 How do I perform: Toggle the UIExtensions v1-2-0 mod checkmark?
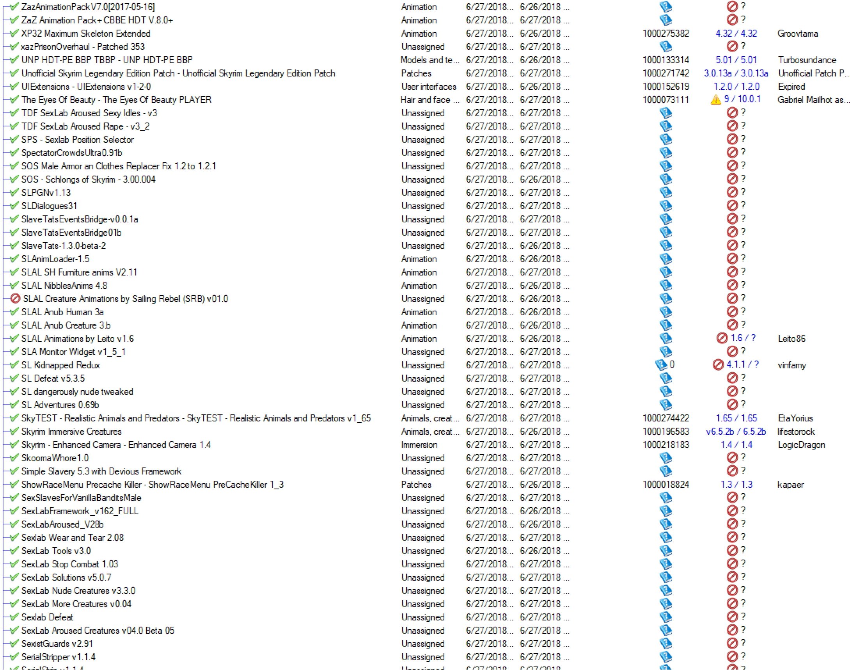pos(14,86)
